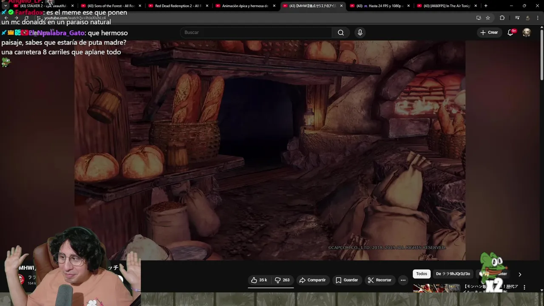The image size is (544, 306).
Task: Click the Crear button
Action: pos(489,32)
